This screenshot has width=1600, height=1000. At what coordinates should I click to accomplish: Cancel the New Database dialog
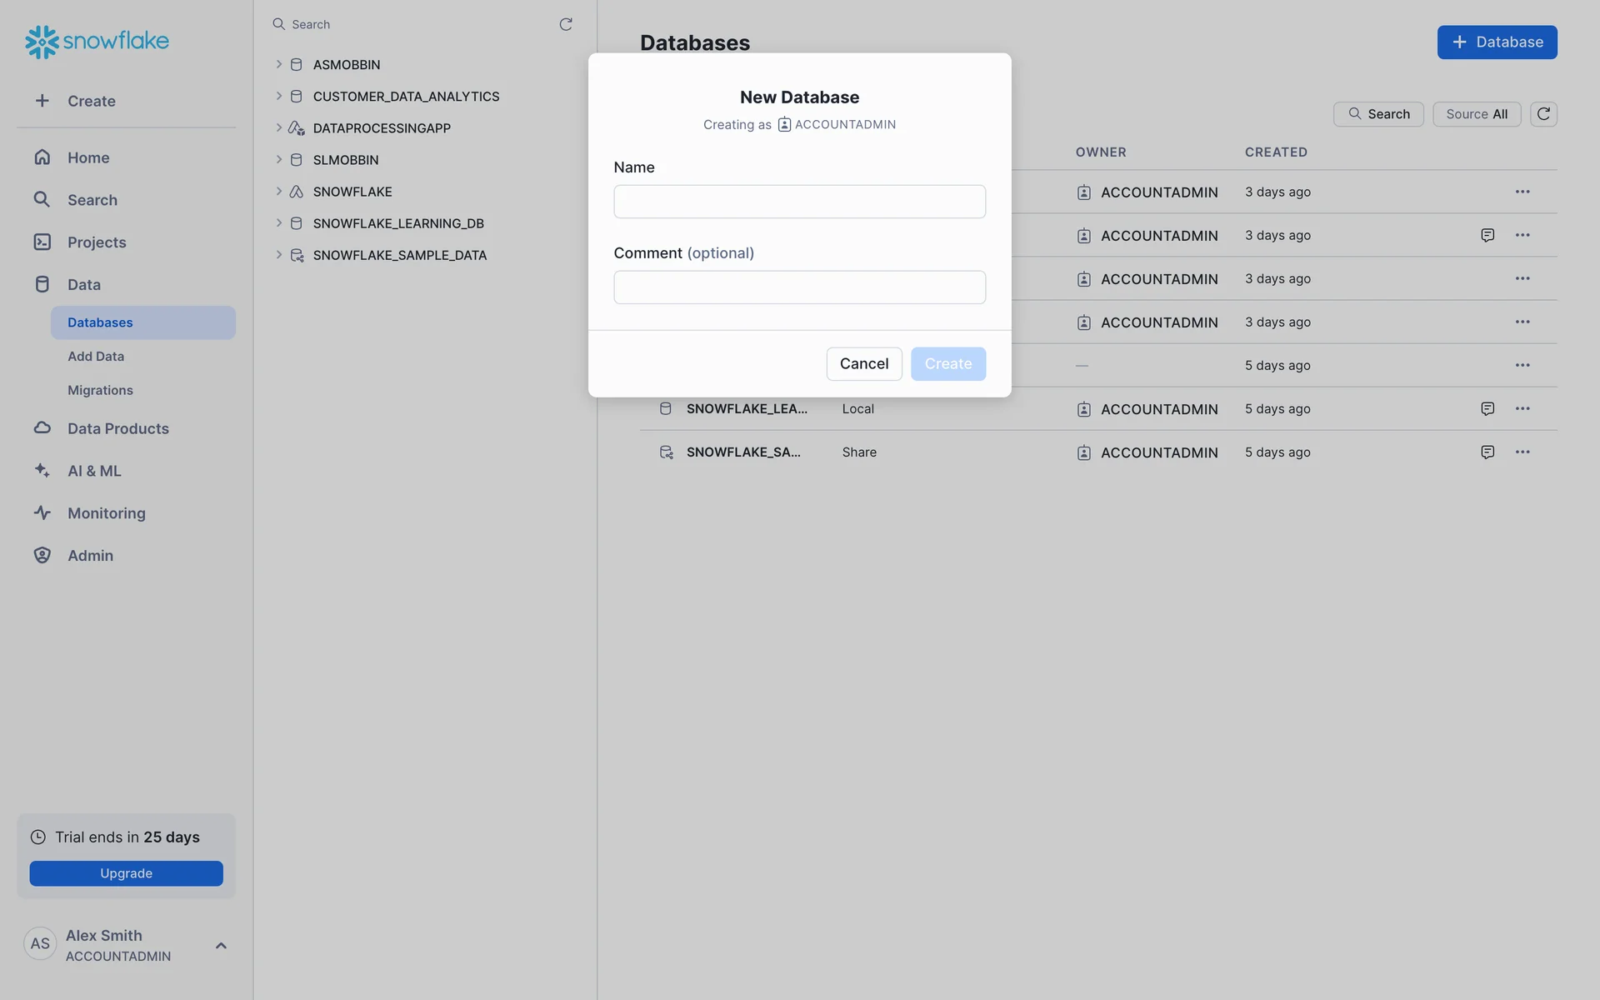(863, 364)
